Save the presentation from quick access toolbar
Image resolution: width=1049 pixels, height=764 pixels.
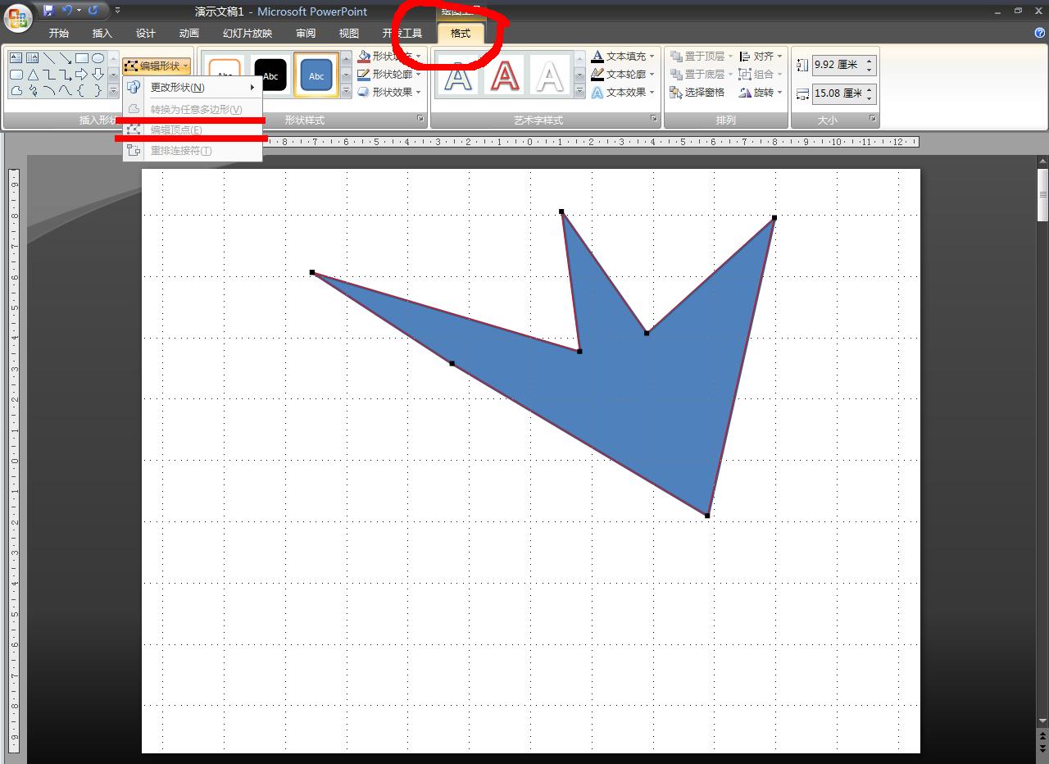(x=48, y=11)
